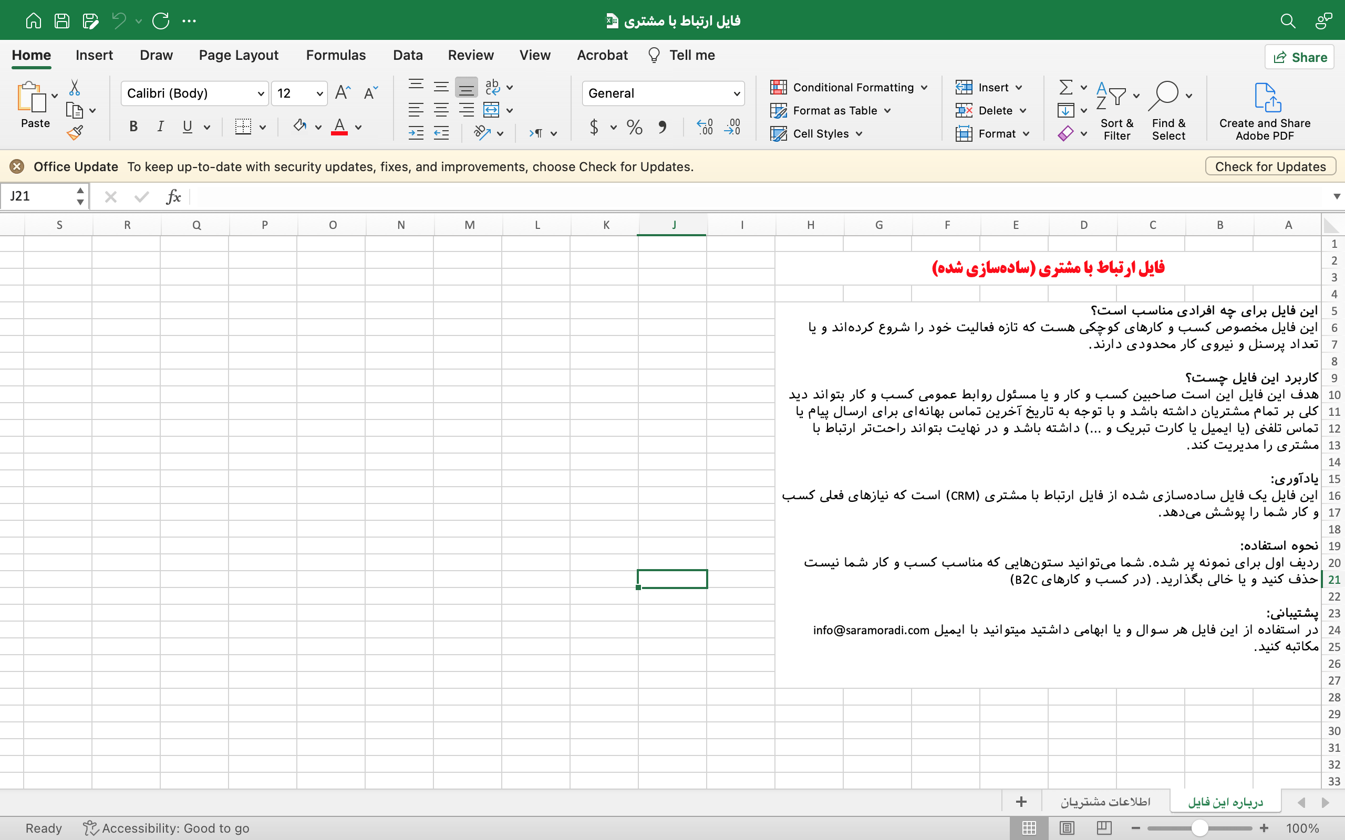
Task: Open Create and Share Adobe PDF
Action: [1265, 112]
